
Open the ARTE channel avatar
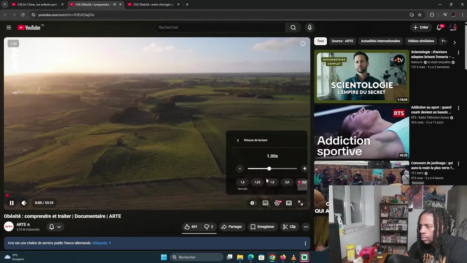click(x=9, y=227)
